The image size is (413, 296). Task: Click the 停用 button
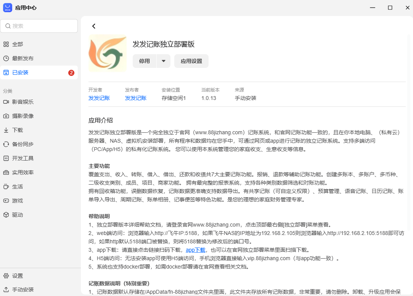144,61
